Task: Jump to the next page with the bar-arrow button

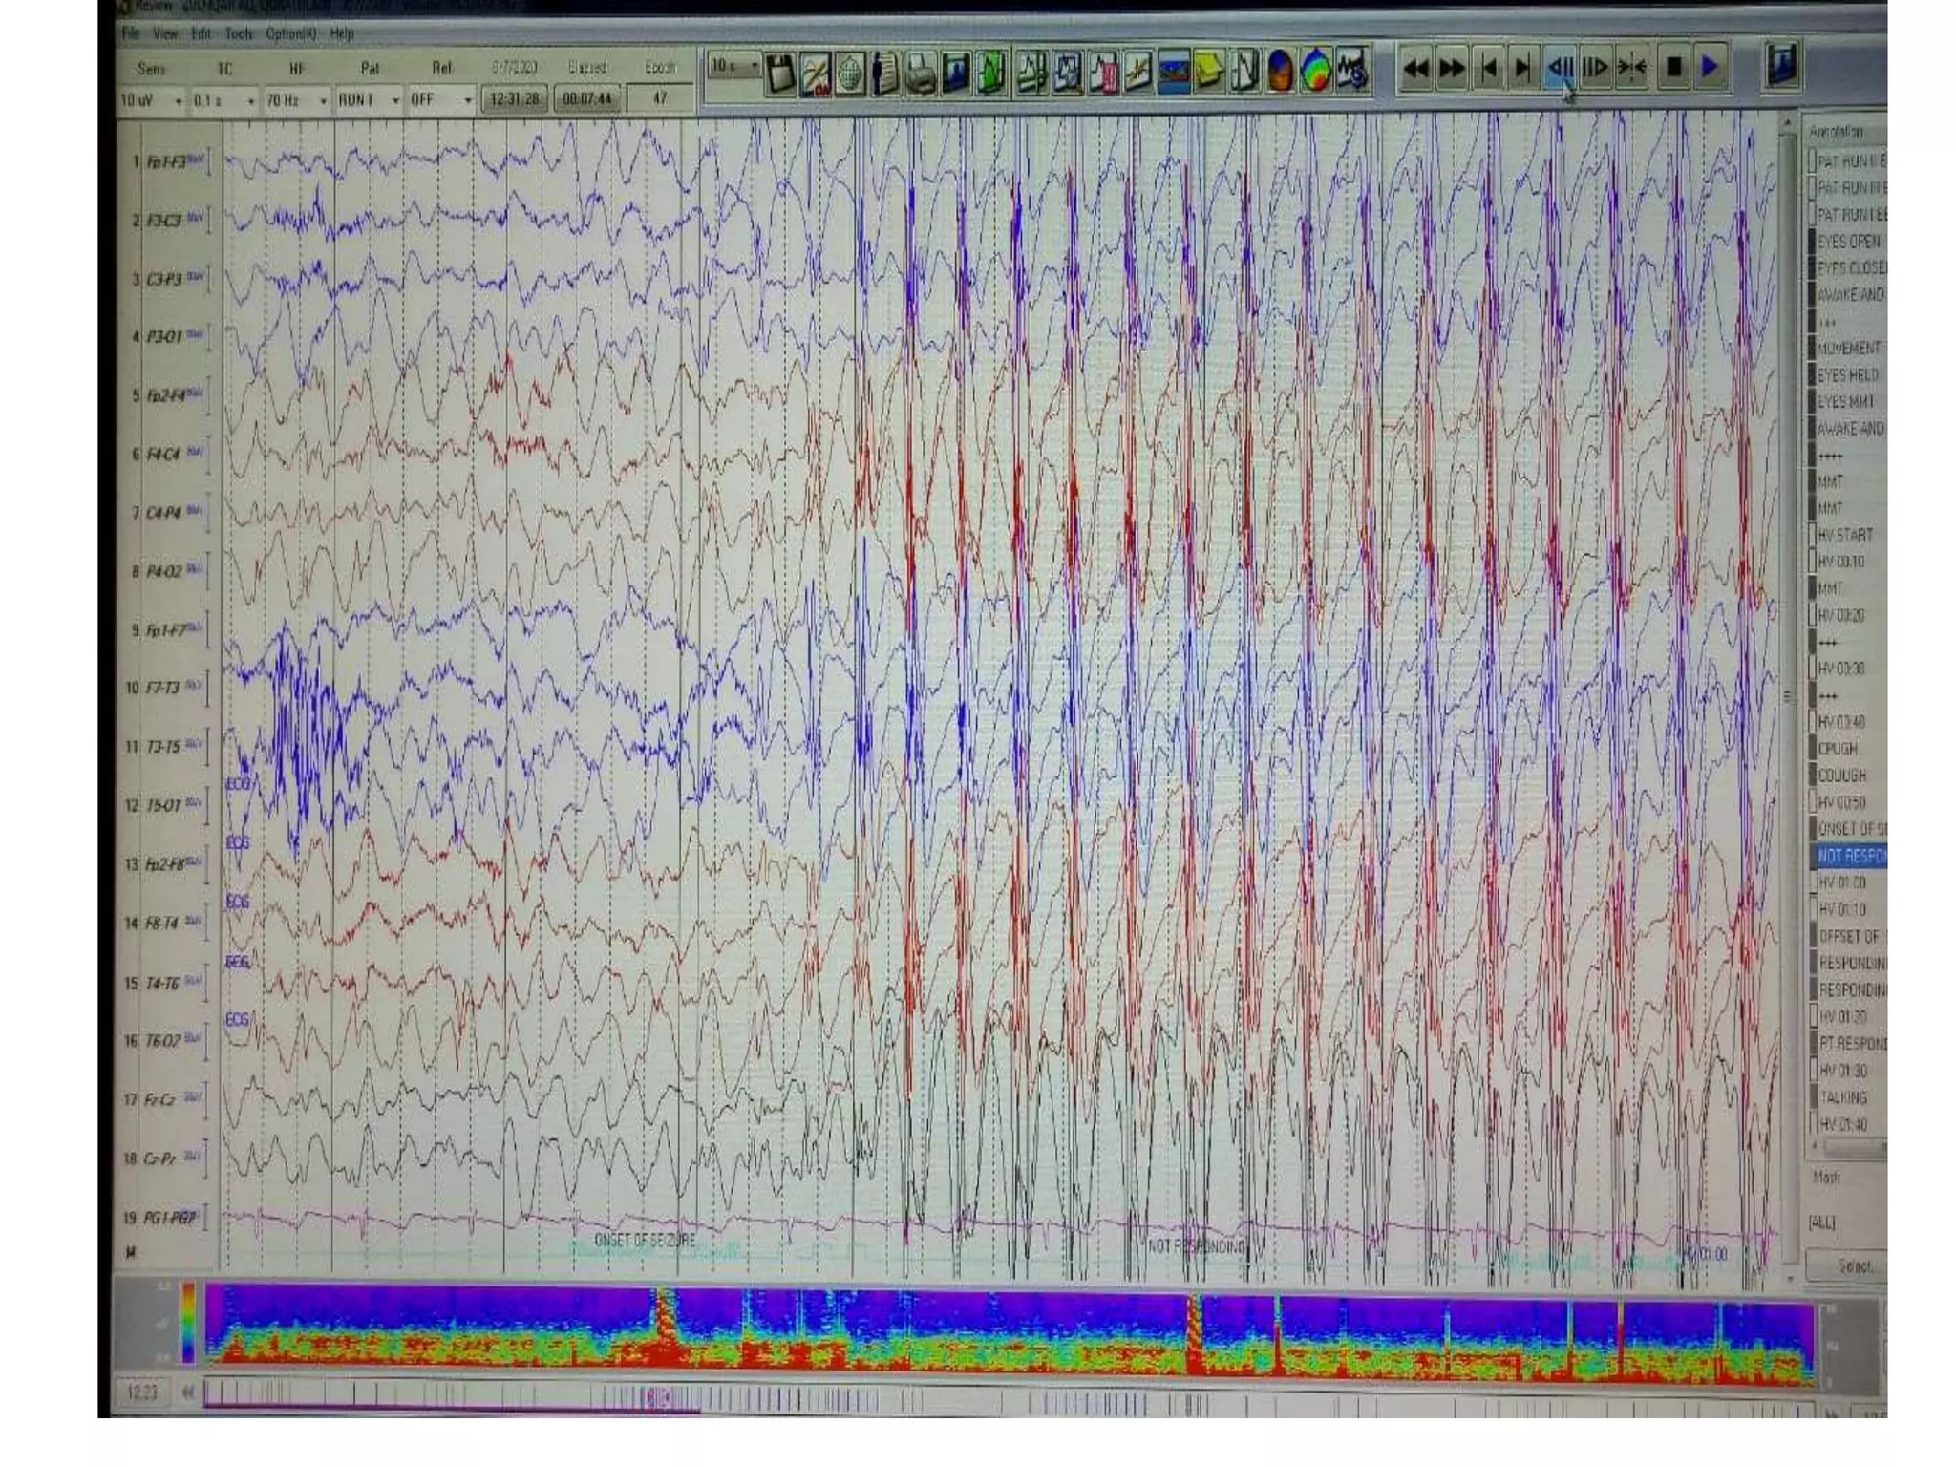Action: 1523,69
